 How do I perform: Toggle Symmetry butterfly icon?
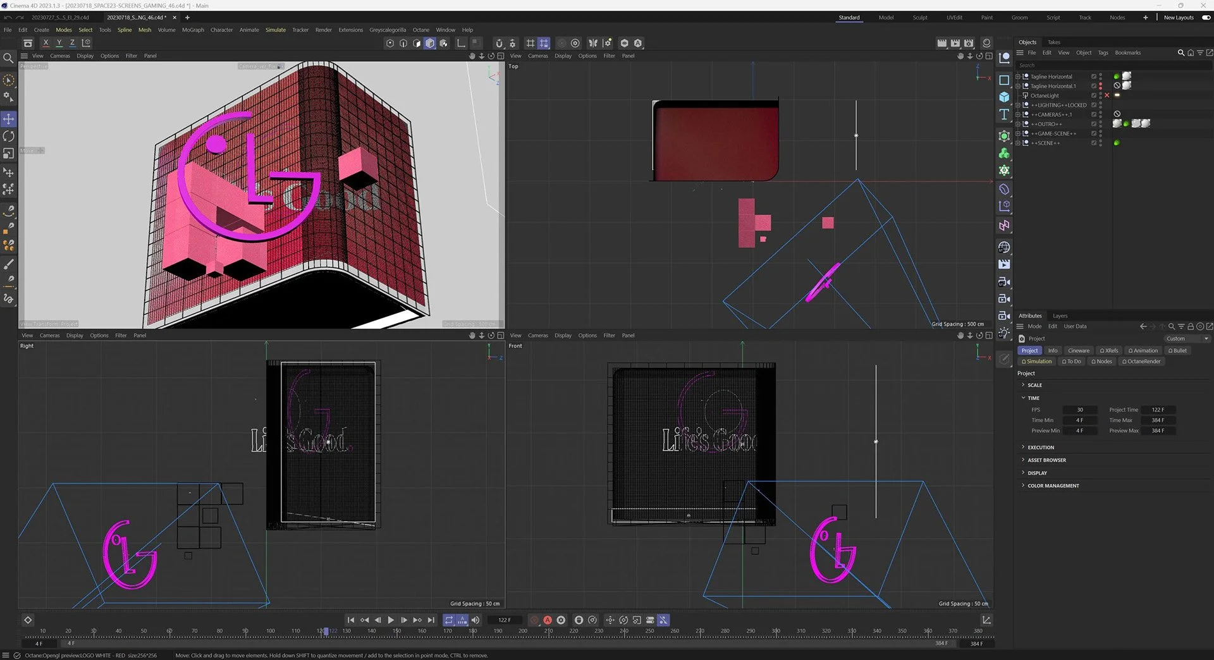(592, 43)
